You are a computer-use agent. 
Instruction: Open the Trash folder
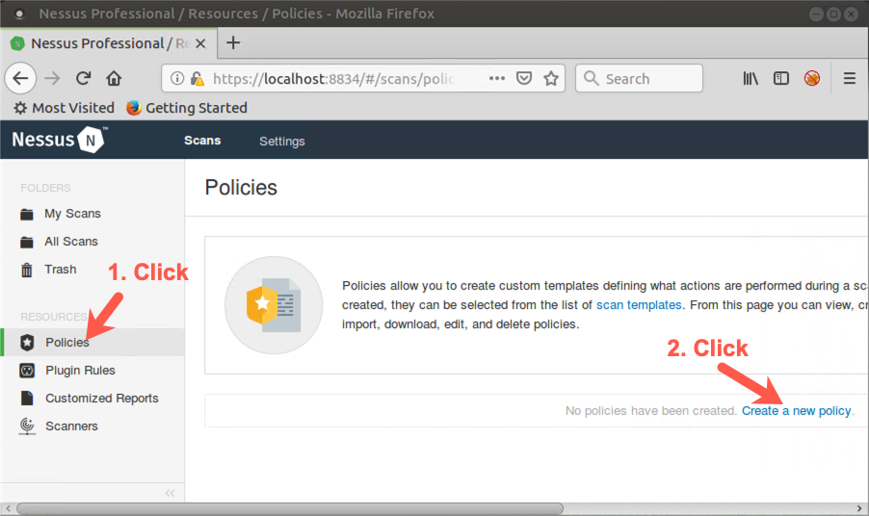tap(60, 270)
